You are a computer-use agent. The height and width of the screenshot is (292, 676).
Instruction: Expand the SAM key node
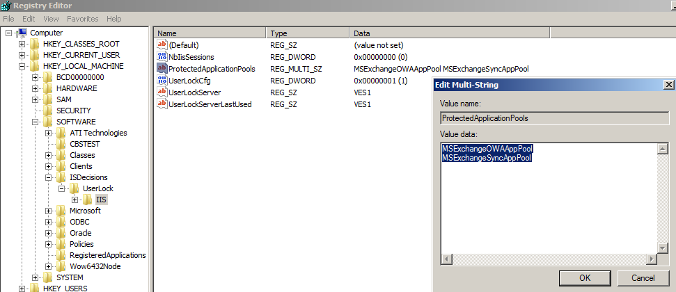(35, 100)
